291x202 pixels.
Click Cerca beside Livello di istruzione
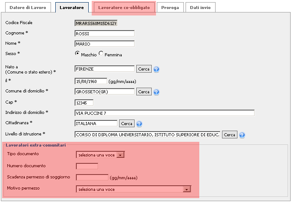(x=230, y=135)
